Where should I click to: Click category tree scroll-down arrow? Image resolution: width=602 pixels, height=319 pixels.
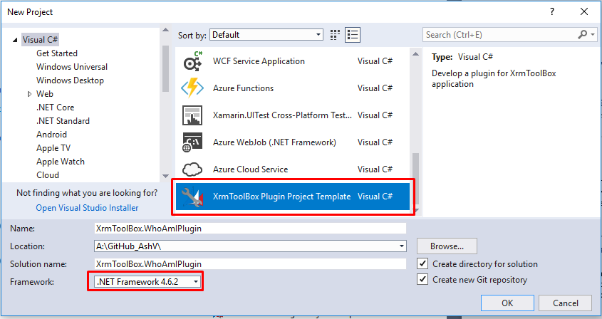pyautogui.click(x=165, y=176)
